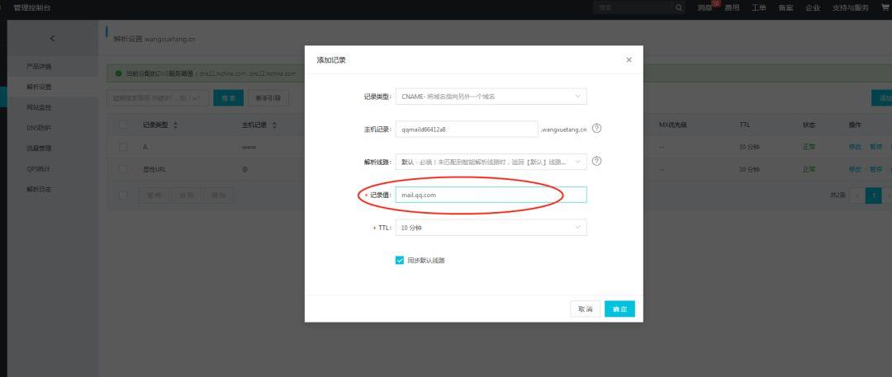
Task: Open QPS统计 in the sidebar
Action: coord(39,169)
